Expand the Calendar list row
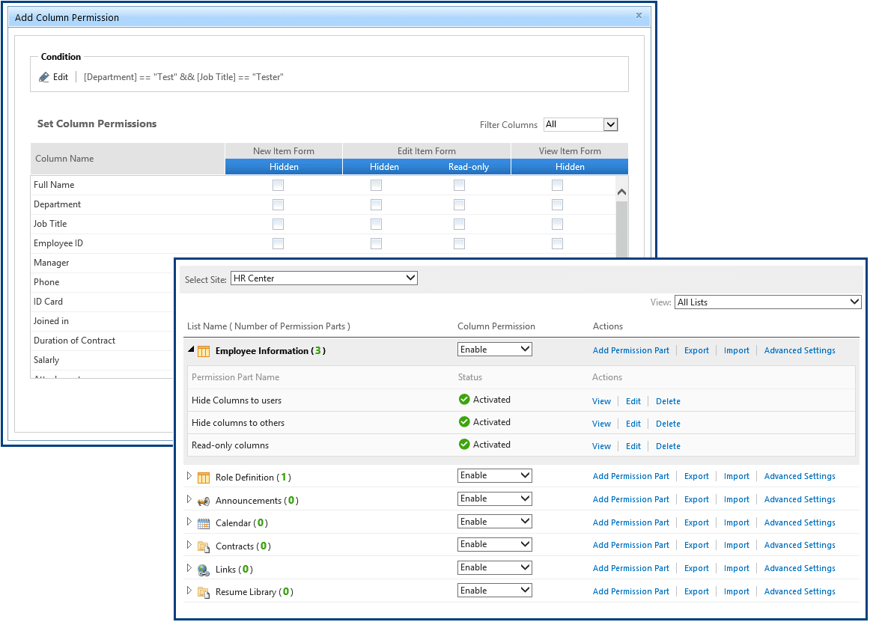Image resolution: width=870 pixels, height=622 pixels. [189, 522]
